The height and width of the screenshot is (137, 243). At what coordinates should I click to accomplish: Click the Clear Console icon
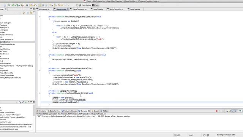point(227,111)
